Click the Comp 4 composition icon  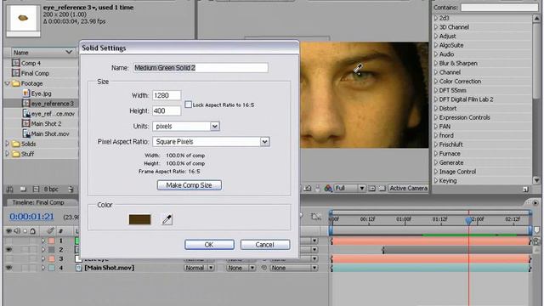(x=15, y=63)
